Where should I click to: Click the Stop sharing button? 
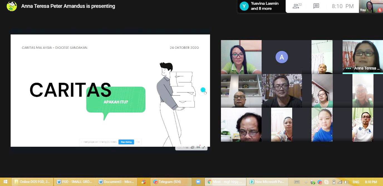126,142
